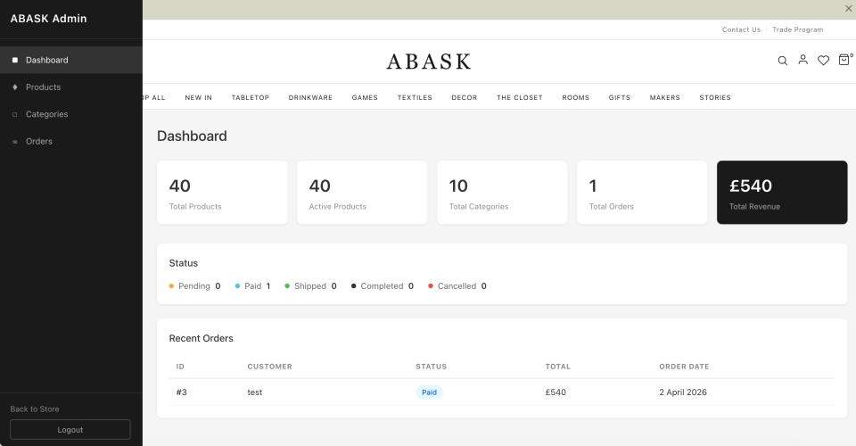Click the Dashboard sidebar icon
This screenshot has width=856, height=446.
pos(15,60)
